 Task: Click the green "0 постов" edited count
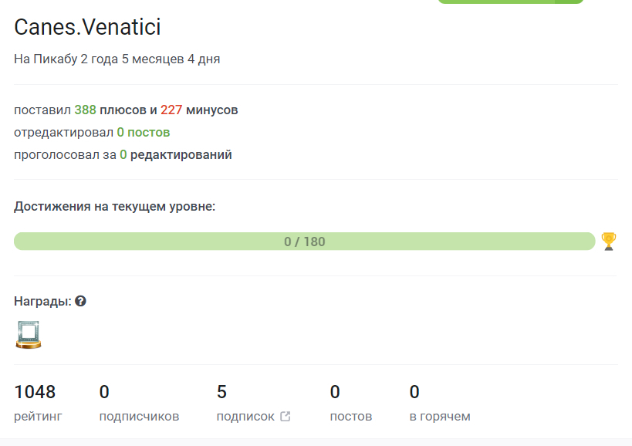[144, 132]
